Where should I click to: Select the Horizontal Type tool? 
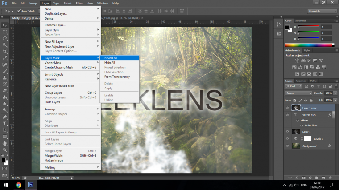(x=4, y=124)
